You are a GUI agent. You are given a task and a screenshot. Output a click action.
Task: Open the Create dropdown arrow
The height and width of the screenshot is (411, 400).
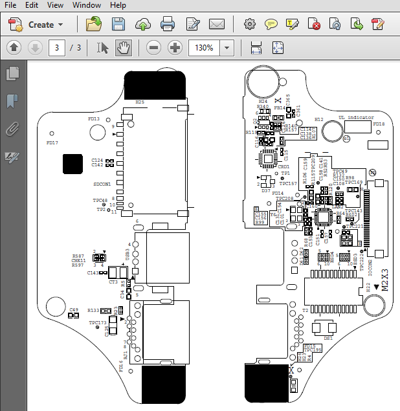(x=61, y=25)
